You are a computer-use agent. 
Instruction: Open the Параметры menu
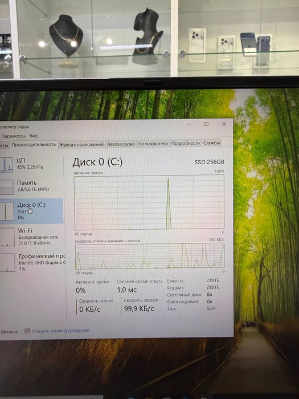click(x=13, y=136)
